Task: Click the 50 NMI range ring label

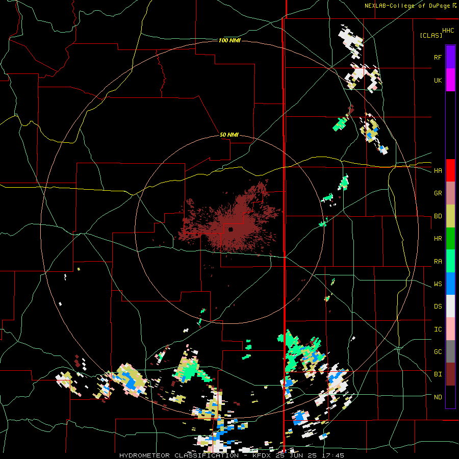Action: point(229,135)
